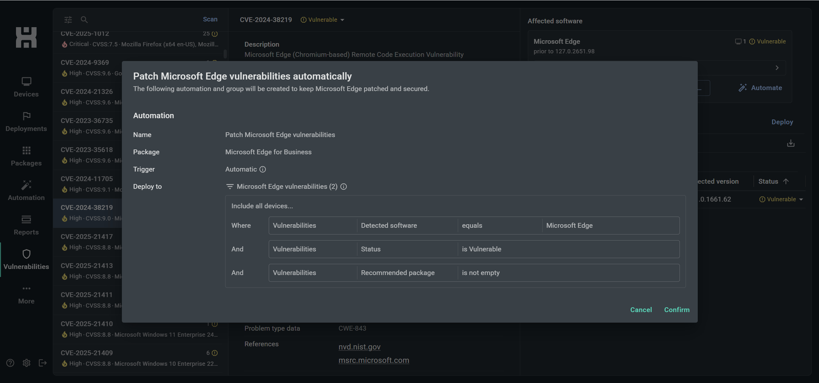
Task: Cancel the patch automation dialog
Action: click(x=641, y=310)
